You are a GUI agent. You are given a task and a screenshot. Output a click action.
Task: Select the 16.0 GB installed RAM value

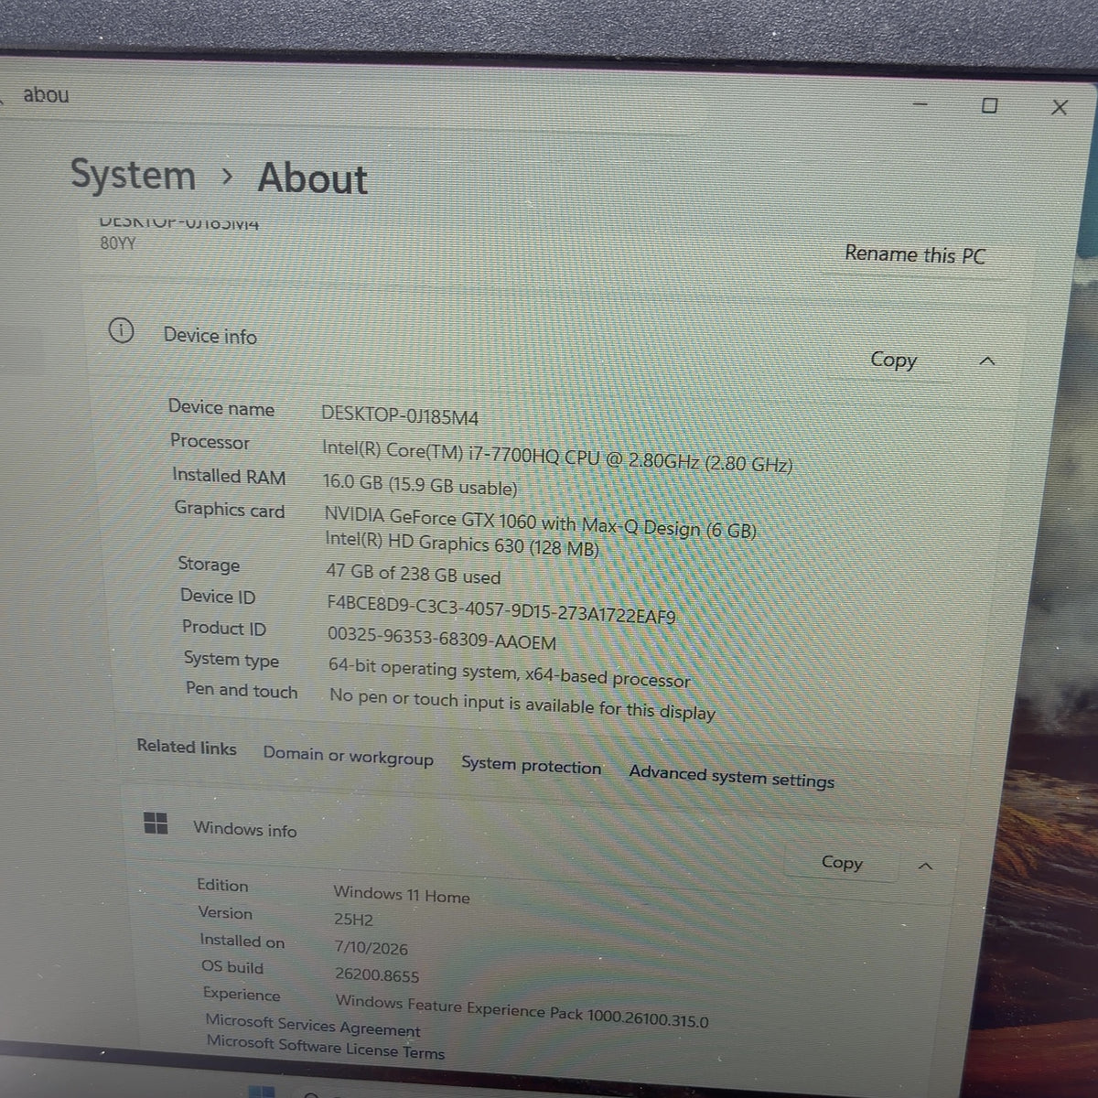420,484
